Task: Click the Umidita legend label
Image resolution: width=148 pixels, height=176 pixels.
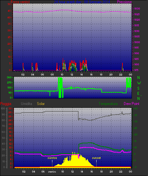Action: 27,104
